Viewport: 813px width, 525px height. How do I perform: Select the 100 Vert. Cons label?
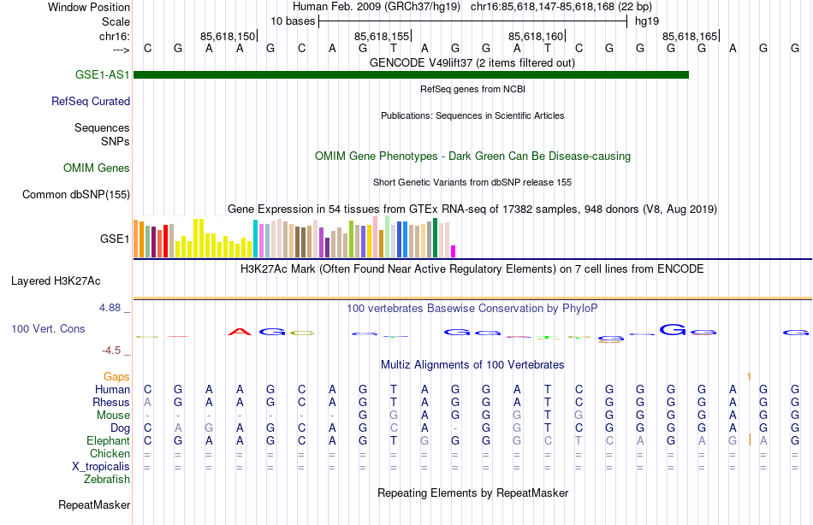tap(48, 328)
